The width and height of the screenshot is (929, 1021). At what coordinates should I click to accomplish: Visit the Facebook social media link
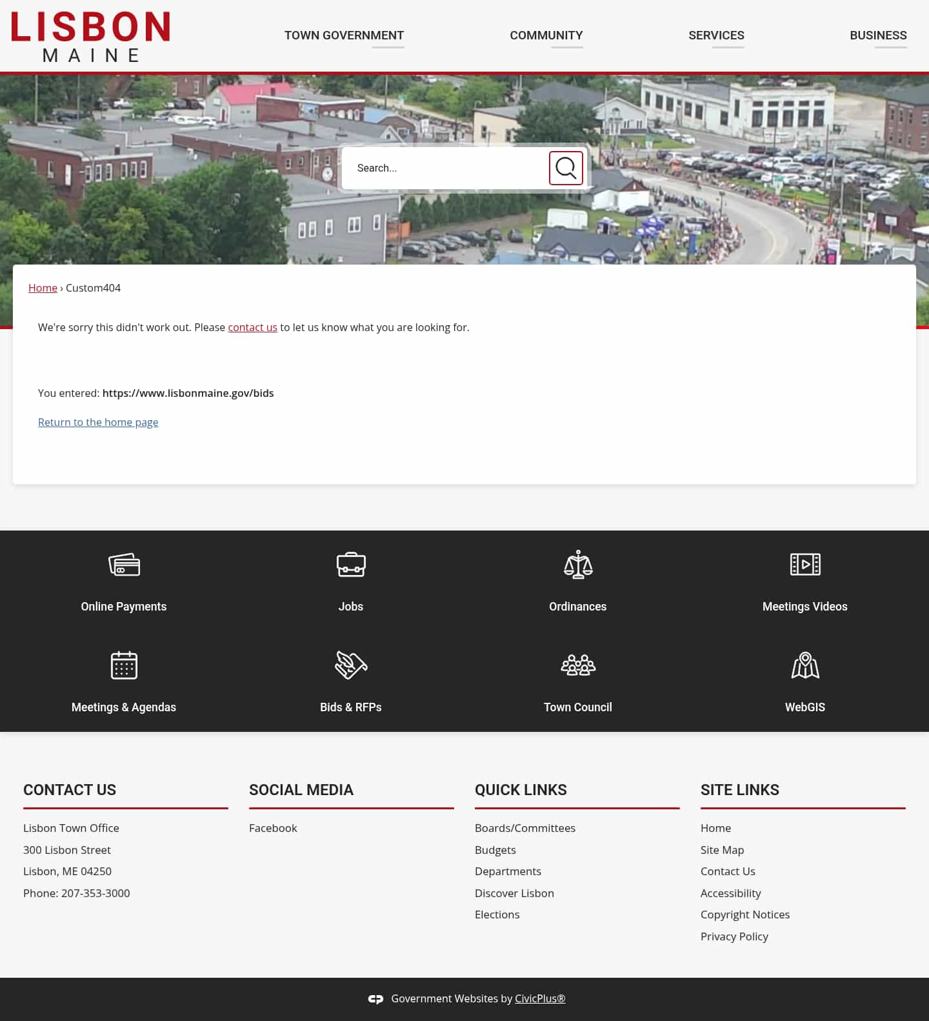tap(273, 828)
